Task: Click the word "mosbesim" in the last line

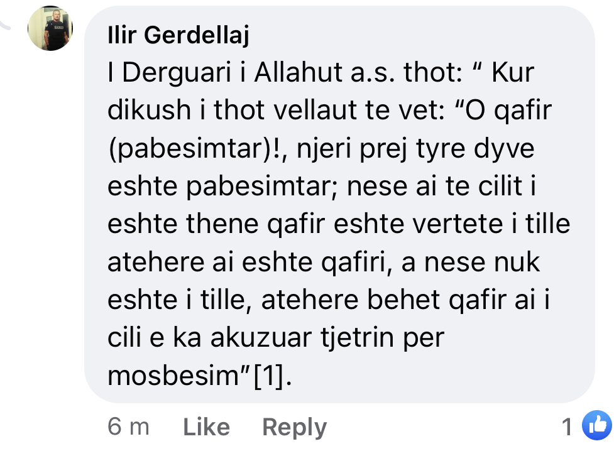Action: pos(170,376)
